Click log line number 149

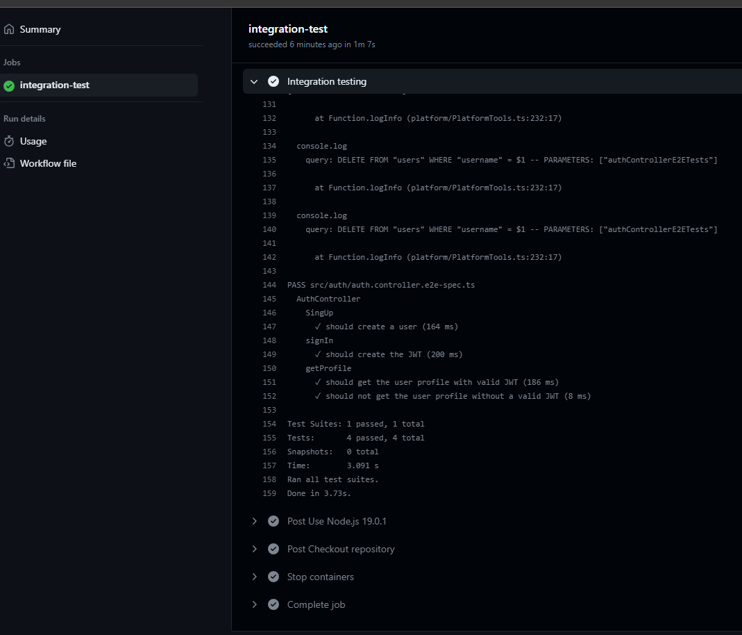(x=269, y=354)
